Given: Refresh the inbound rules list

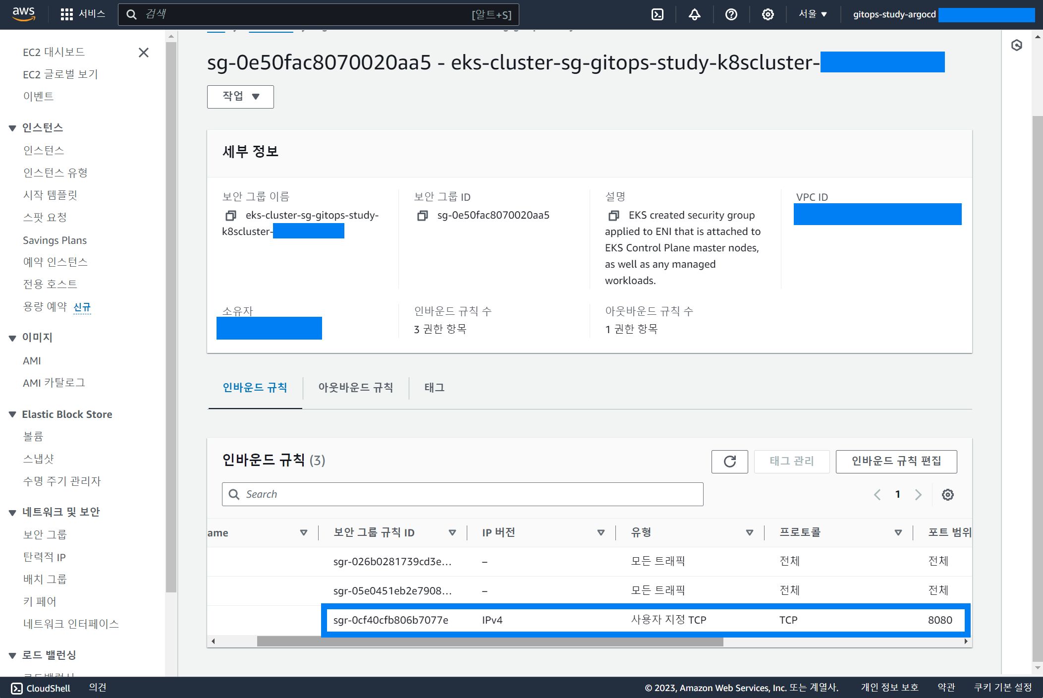Looking at the screenshot, I should (729, 462).
